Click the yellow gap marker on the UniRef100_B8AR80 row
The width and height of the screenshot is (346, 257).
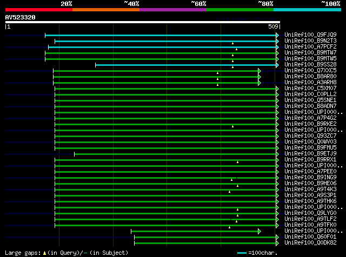[x=218, y=78]
